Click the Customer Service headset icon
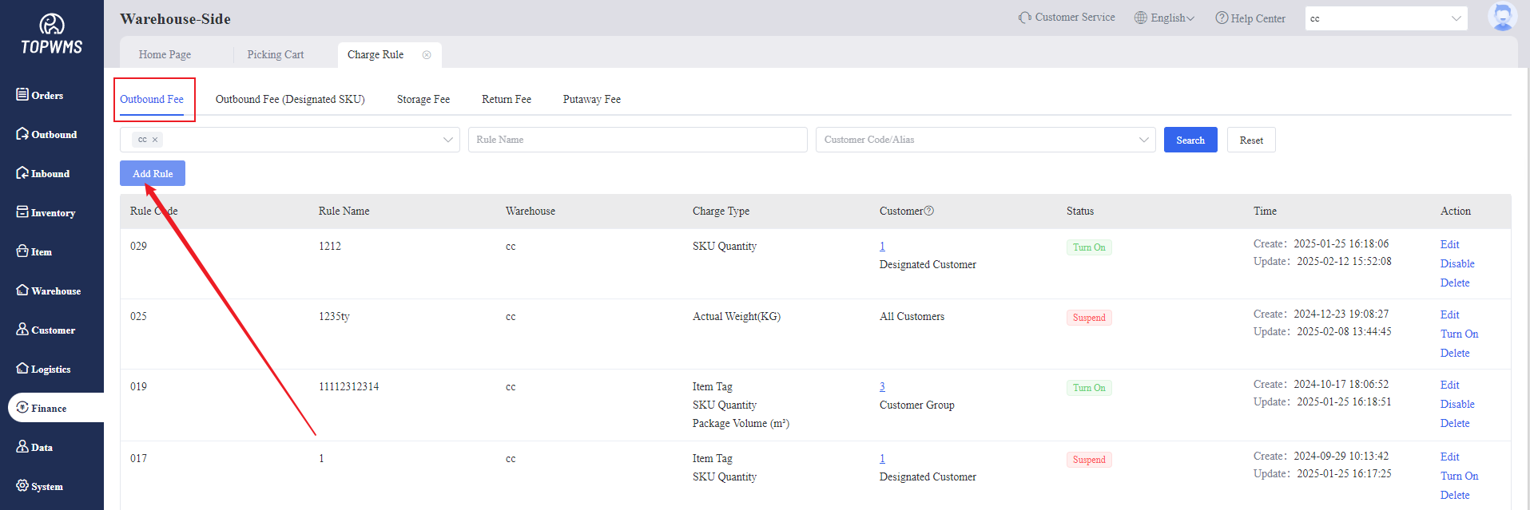Screen dimensions: 1530x510 pyautogui.click(x=1024, y=18)
